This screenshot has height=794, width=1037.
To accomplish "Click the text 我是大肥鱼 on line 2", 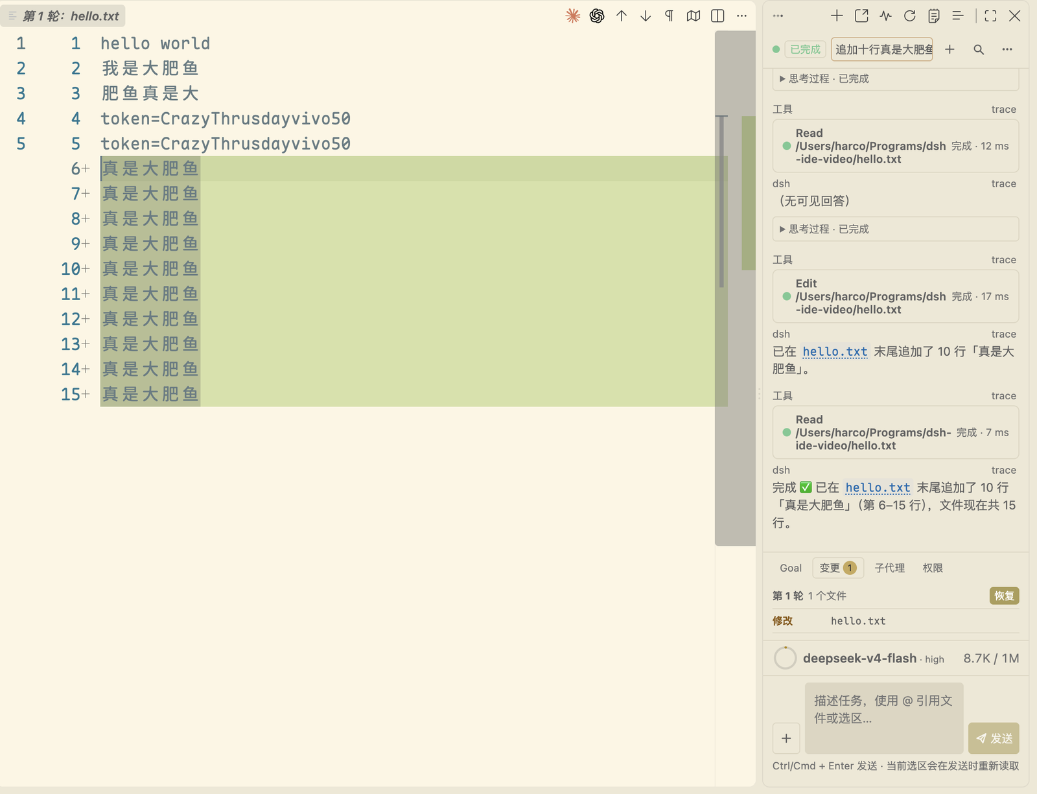I will tap(150, 69).
